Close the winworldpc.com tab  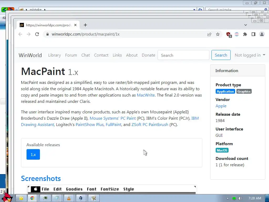point(75,25)
